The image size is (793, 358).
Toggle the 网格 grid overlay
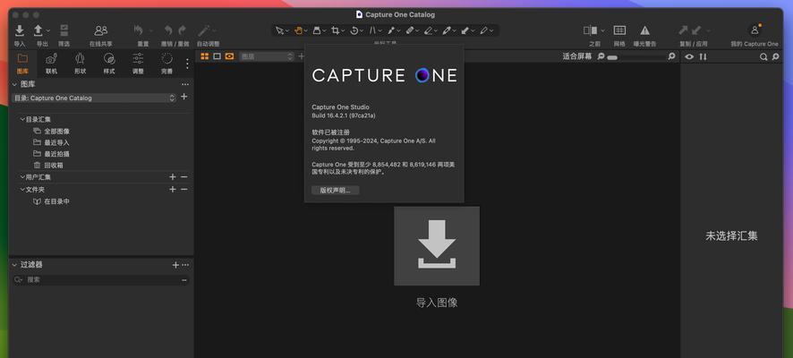pyautogui.click(x=619, y=30)
